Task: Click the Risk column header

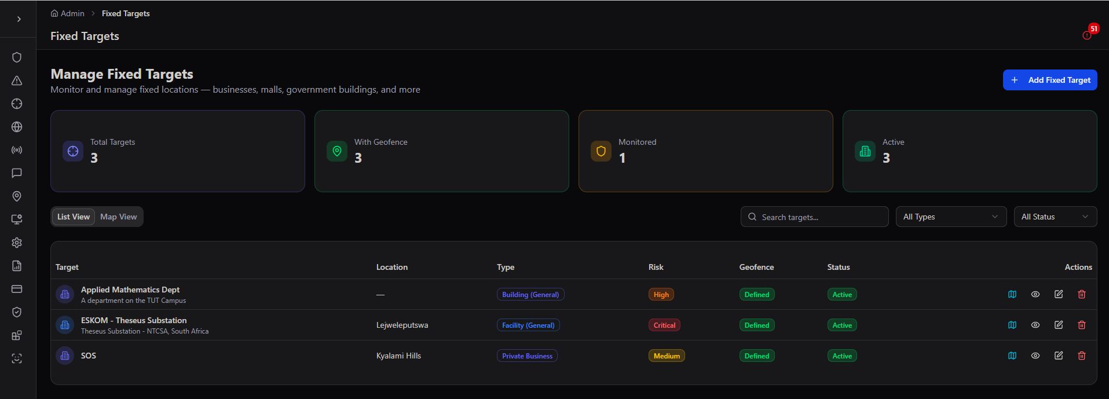Action: pyautogui.click(x=656, y=267)
